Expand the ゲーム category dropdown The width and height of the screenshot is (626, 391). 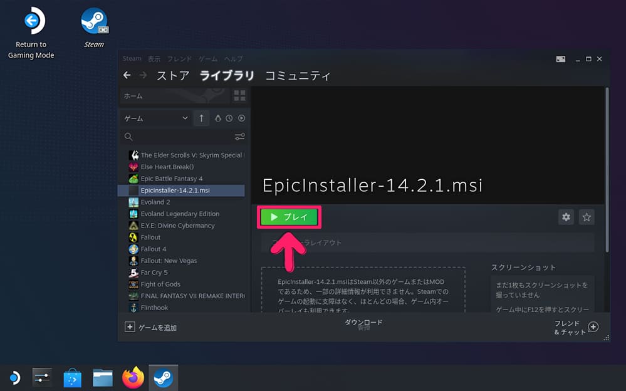click(x=155, y=118)
